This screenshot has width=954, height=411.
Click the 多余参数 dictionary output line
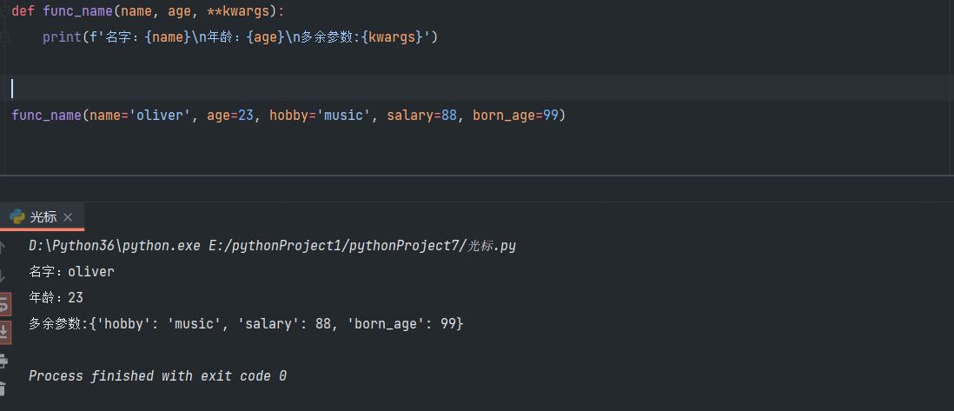246,324
